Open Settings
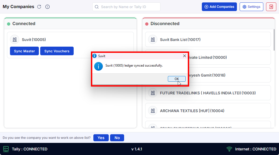Image resolution: width=279 pixels, height=155 pixels. pyautogui.click(x=251, y=7)
